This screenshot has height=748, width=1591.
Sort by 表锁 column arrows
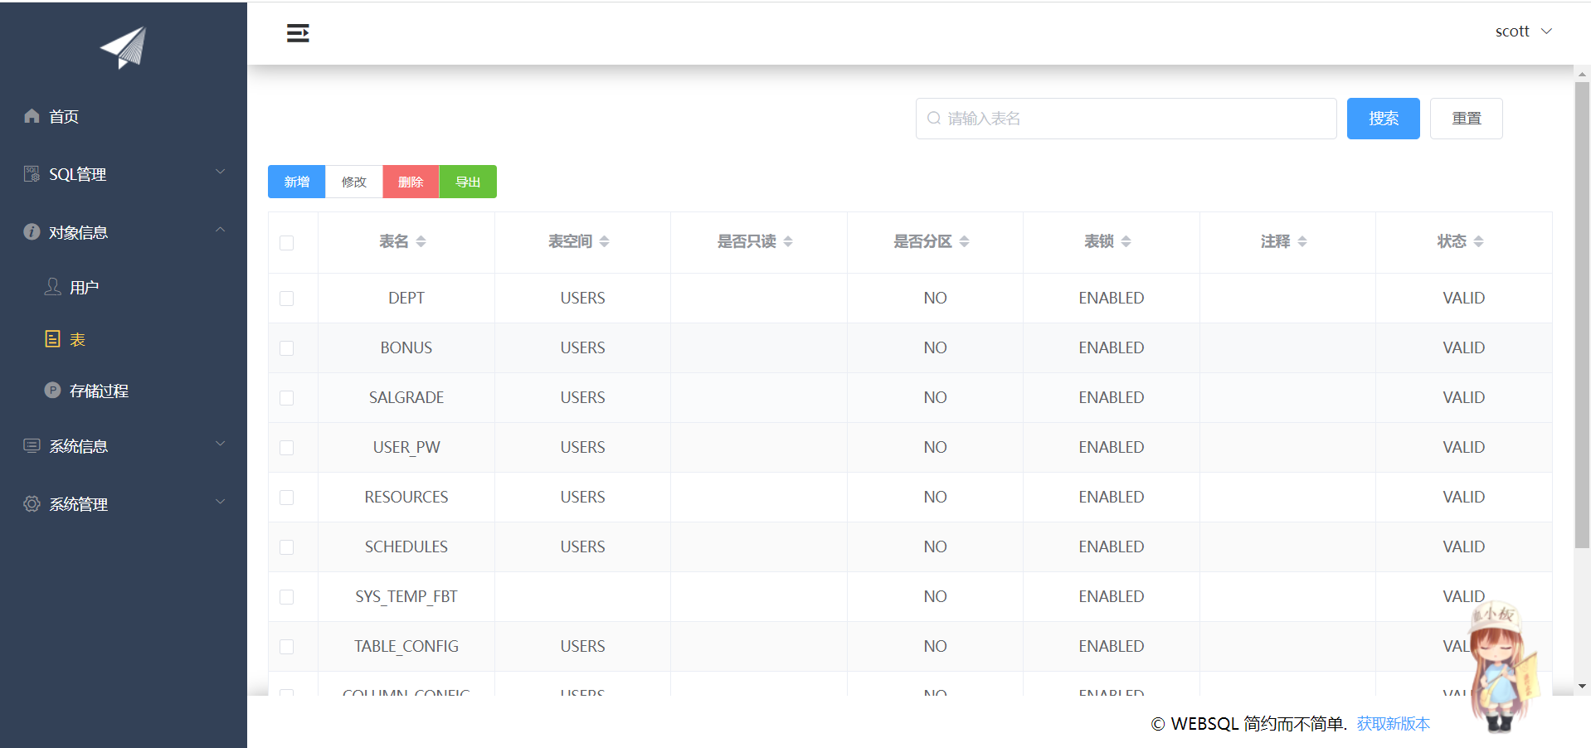coord(1126,241)
